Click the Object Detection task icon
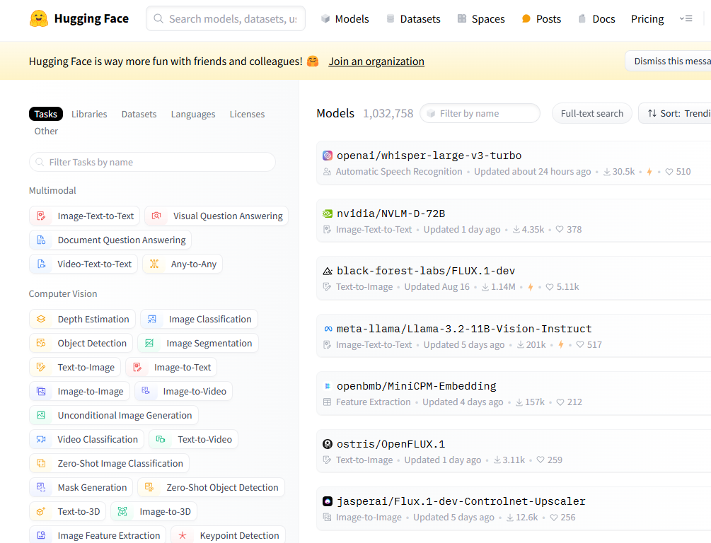Image resolution: width=711 pixels, height=543 pixels. pos(41,343)
